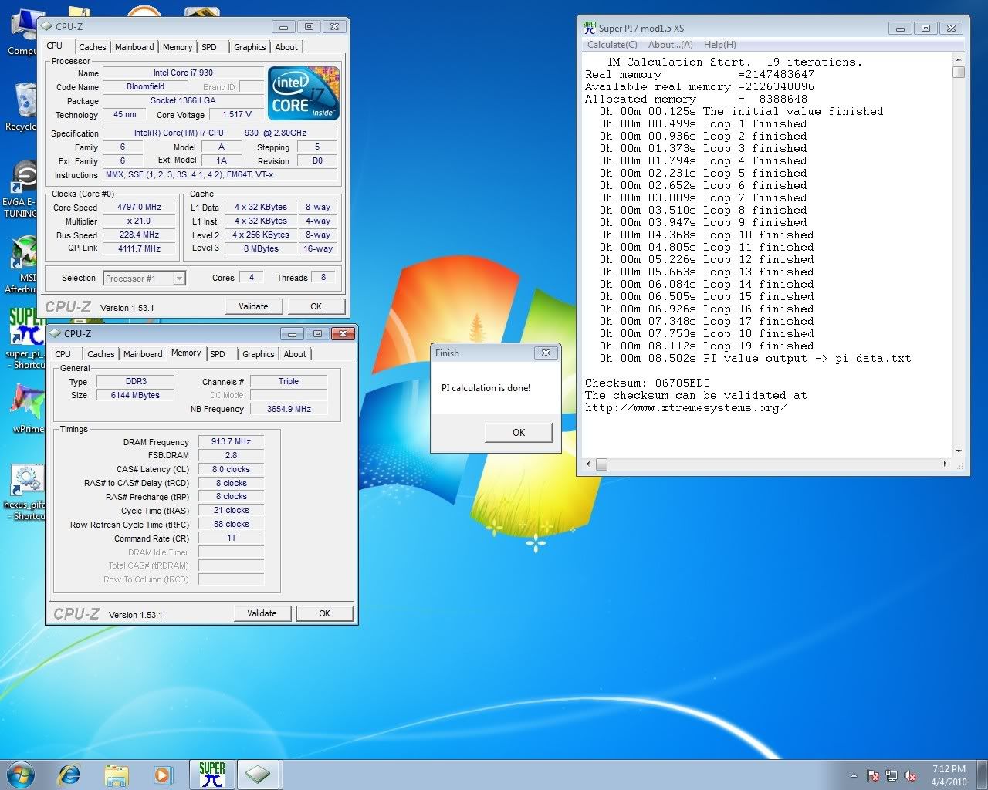The image size is (988, 790).
Task: Click volume speaker tray icon
Action: (x=910, y=775)
